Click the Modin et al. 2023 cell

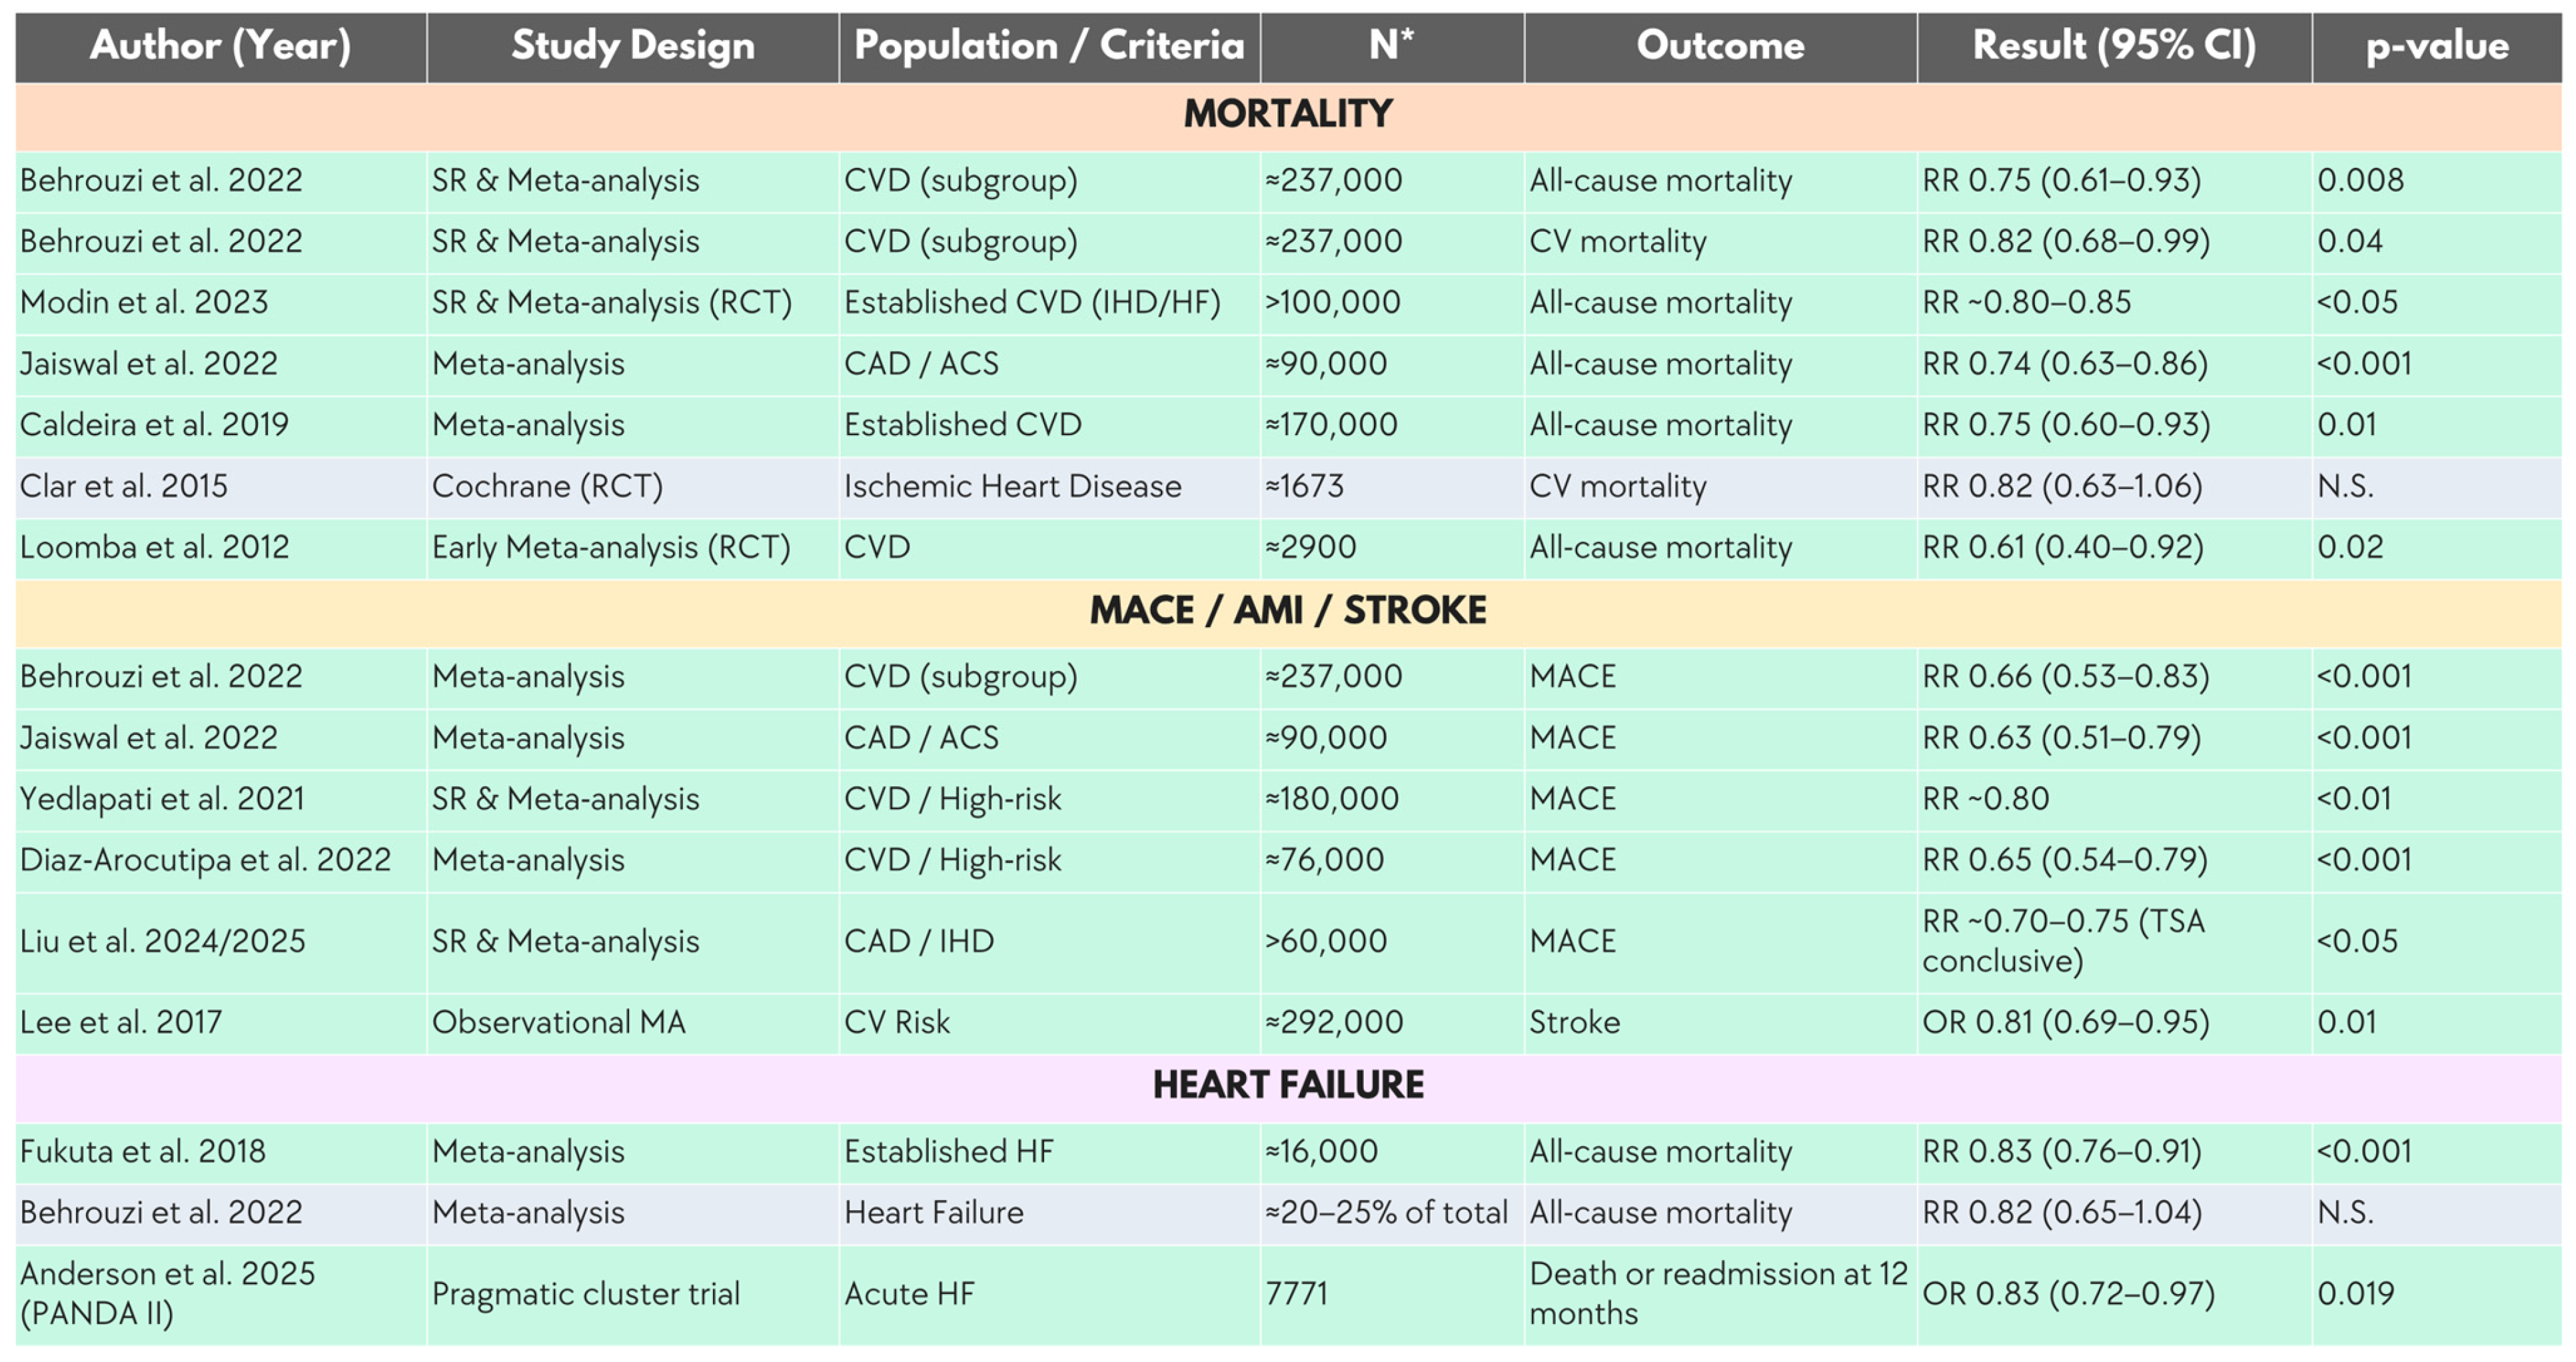click(x=221, y=303)
